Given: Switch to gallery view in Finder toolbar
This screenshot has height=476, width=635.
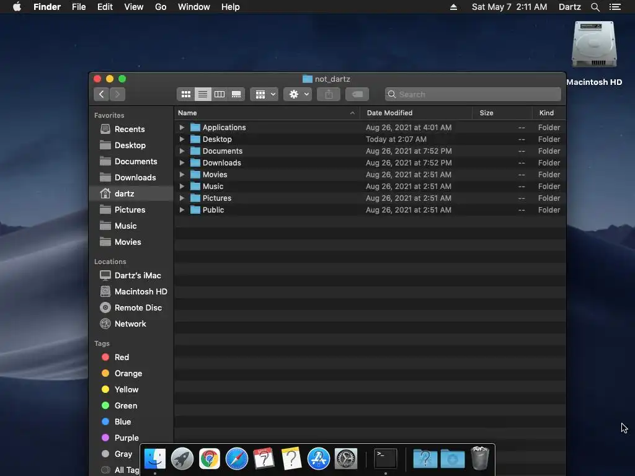Looking at the screenshot, I should (x=236, y=94).
